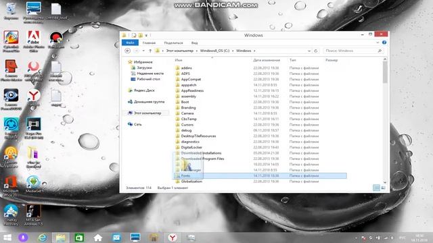Select the AppCompat folder
This screenshot has width=433, height=243.
point(191,80)
